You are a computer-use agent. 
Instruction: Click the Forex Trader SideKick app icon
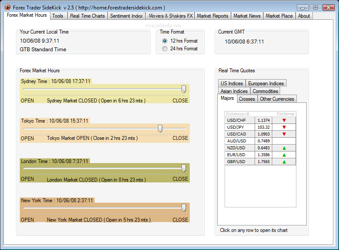(x=8, y=7)
